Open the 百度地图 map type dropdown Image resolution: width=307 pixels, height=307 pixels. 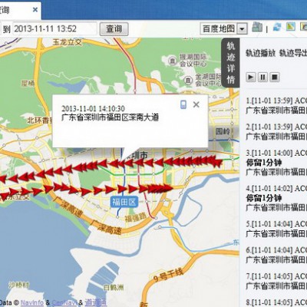click(242, 28)
